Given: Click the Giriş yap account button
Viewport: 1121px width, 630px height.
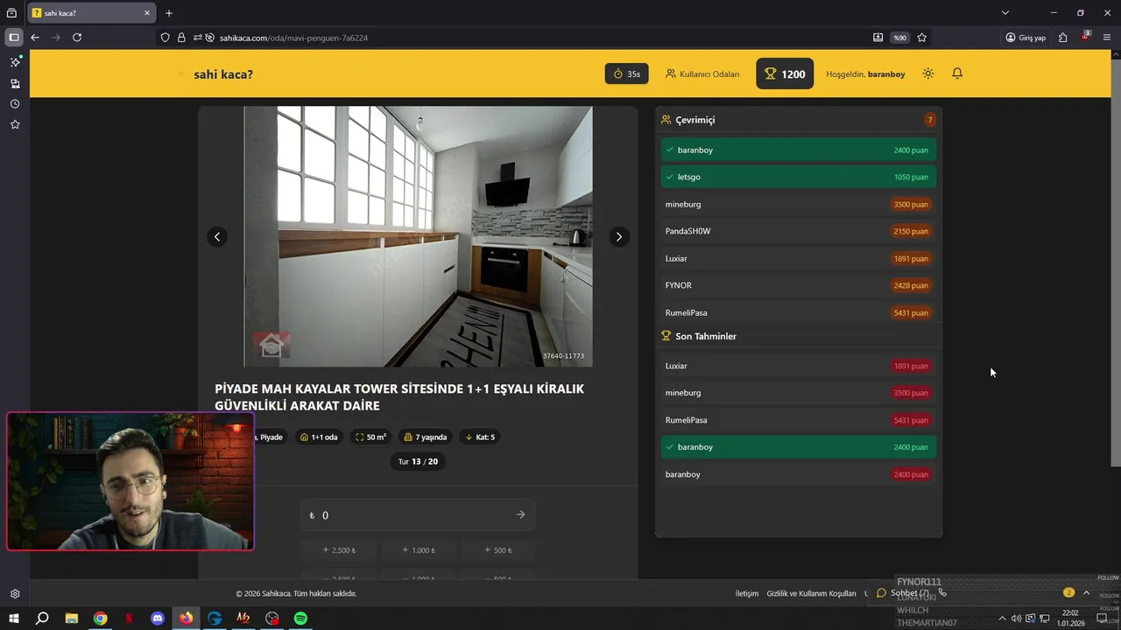Looking at the screenshot, I should pos(1026,38).
